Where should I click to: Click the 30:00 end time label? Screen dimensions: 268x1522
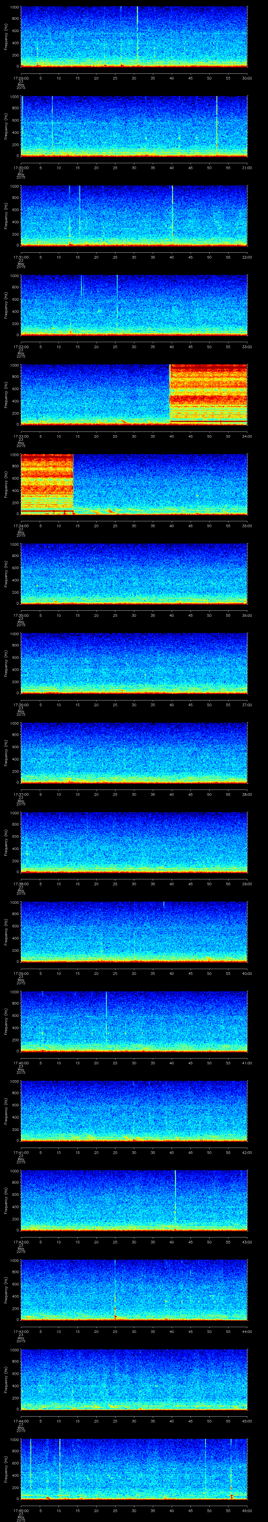click(247, 78)
